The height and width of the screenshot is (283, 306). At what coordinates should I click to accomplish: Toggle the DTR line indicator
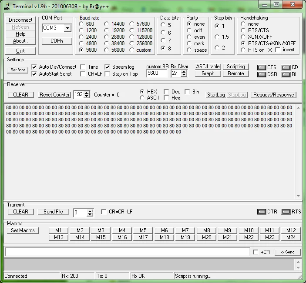(262, 212)
